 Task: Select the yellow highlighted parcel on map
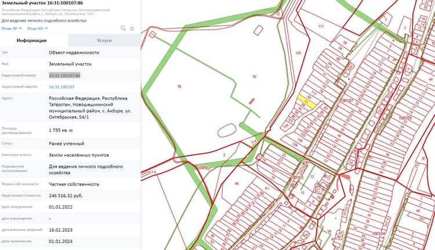[x=307, y=102]
